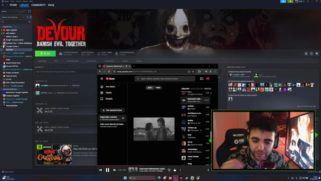Open more options three dots in player bar

180,170
